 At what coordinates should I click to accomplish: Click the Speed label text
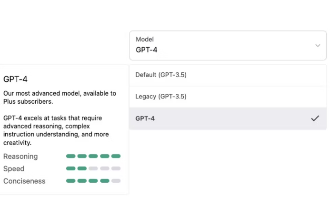pos(14,168)
